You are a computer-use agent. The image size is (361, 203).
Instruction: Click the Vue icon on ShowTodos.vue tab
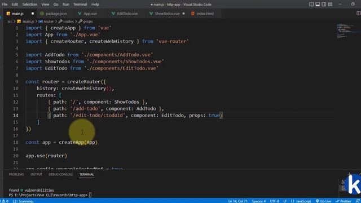[x=151, y=14]
